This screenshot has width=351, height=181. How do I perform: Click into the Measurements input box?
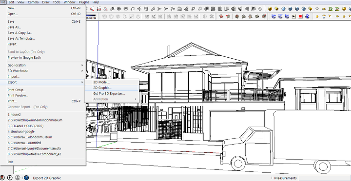click(325, 178)
